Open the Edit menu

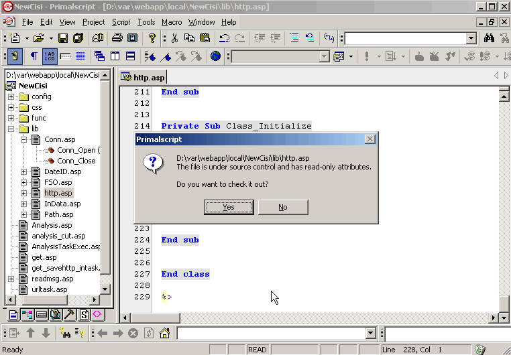point(46,22)
